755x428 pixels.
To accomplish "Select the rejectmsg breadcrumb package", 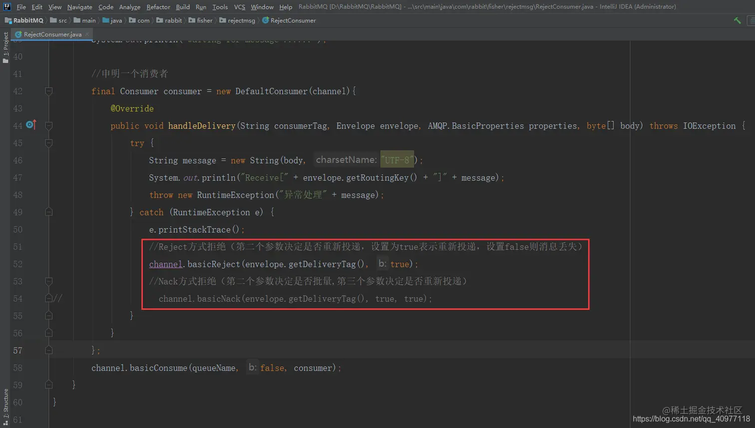I will (238, 20).
